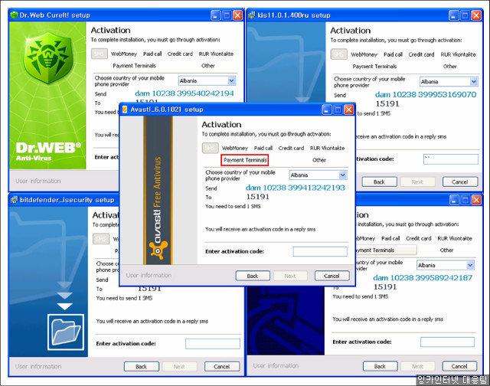Select SMS option in kis11 setup window
The width and height of the screenshot is (490, 386).
click(338, 54)
